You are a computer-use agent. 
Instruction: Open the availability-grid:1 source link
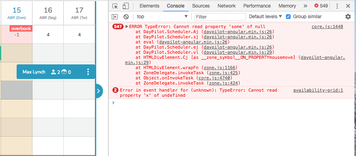click(x=318, y=90)
